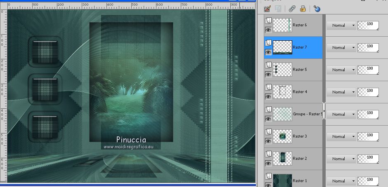Viewport: 388px width, 187px height.
Task: Click the layer type icon of Raster 7
Action: tap(268, 43)
